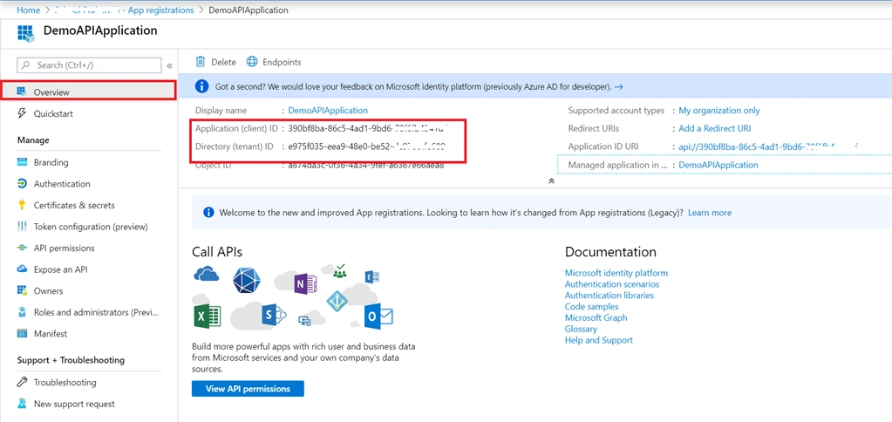Click the Application (client) ID value
Screen dimensions: 892x422
[369, 128]
